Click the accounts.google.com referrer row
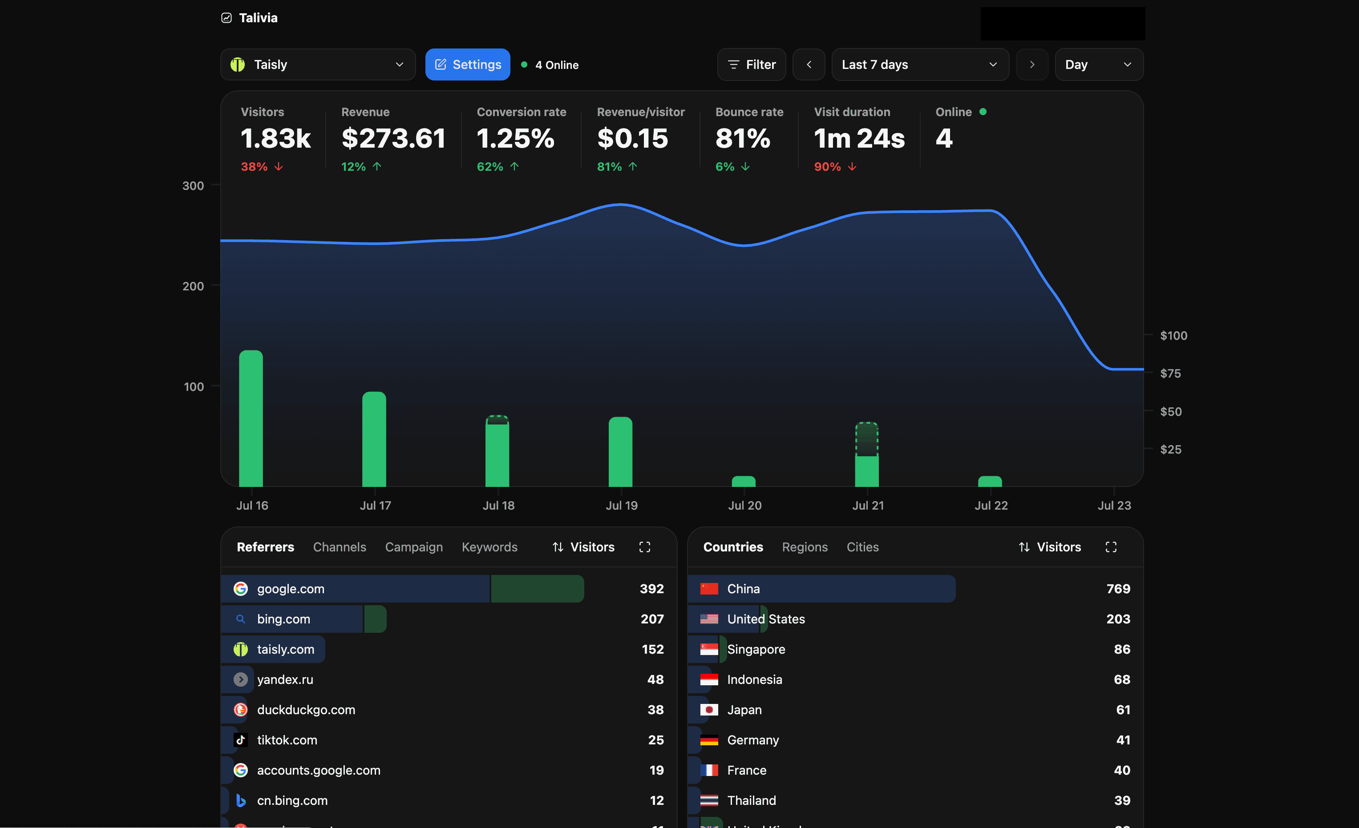Image resolution: width=1359 pixels, height=828 pixels. click(x=449, y=771)
